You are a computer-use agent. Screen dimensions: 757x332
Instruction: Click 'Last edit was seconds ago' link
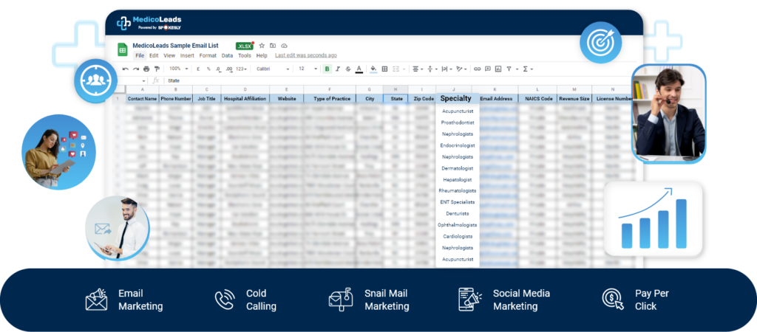click(x=306, y=55)
